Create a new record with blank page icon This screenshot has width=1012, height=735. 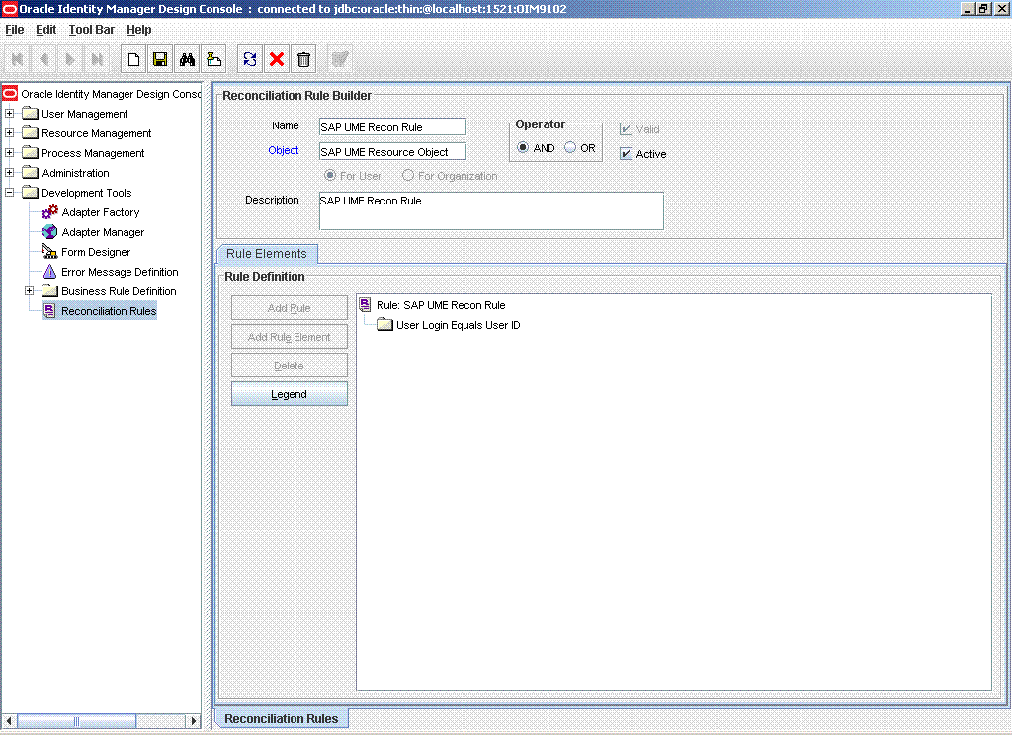pos(133,59)
